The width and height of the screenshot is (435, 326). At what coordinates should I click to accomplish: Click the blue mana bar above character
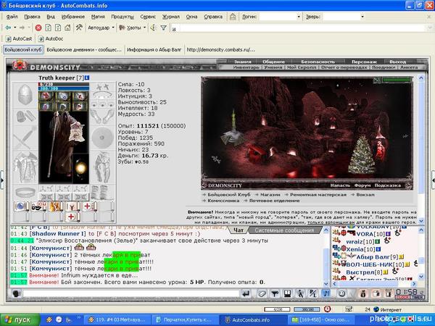[x=64, y=88]
